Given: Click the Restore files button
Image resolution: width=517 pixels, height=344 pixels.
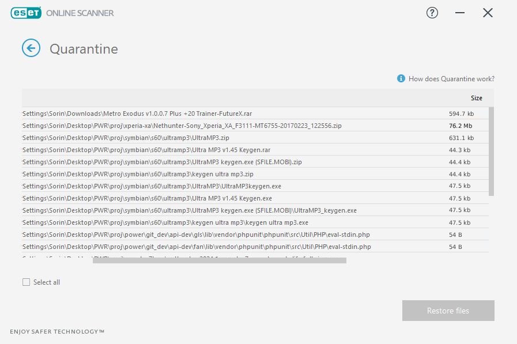Looking at the screenshot, I should 448,311.
